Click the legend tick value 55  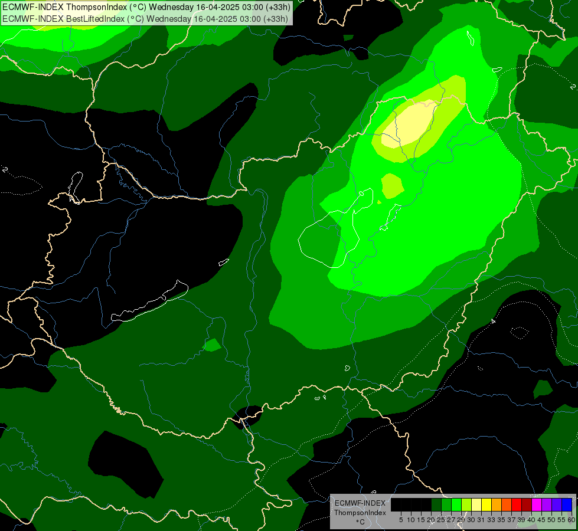click(x=562, y=520)
